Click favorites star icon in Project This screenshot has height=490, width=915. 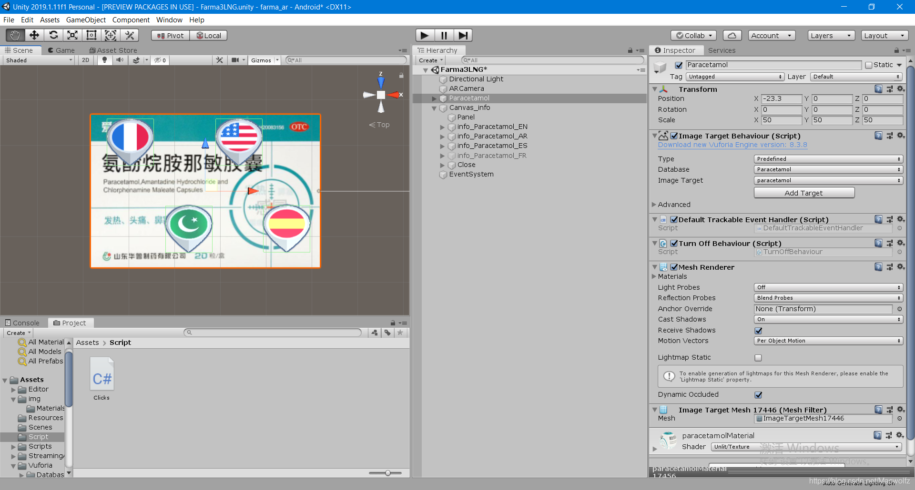tap(400, 333)
